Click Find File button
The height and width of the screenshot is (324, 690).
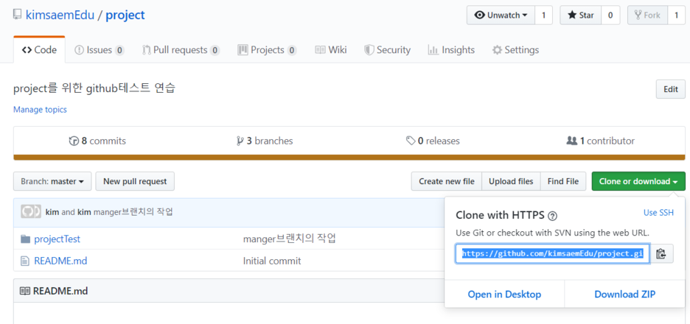pos(562,181)
